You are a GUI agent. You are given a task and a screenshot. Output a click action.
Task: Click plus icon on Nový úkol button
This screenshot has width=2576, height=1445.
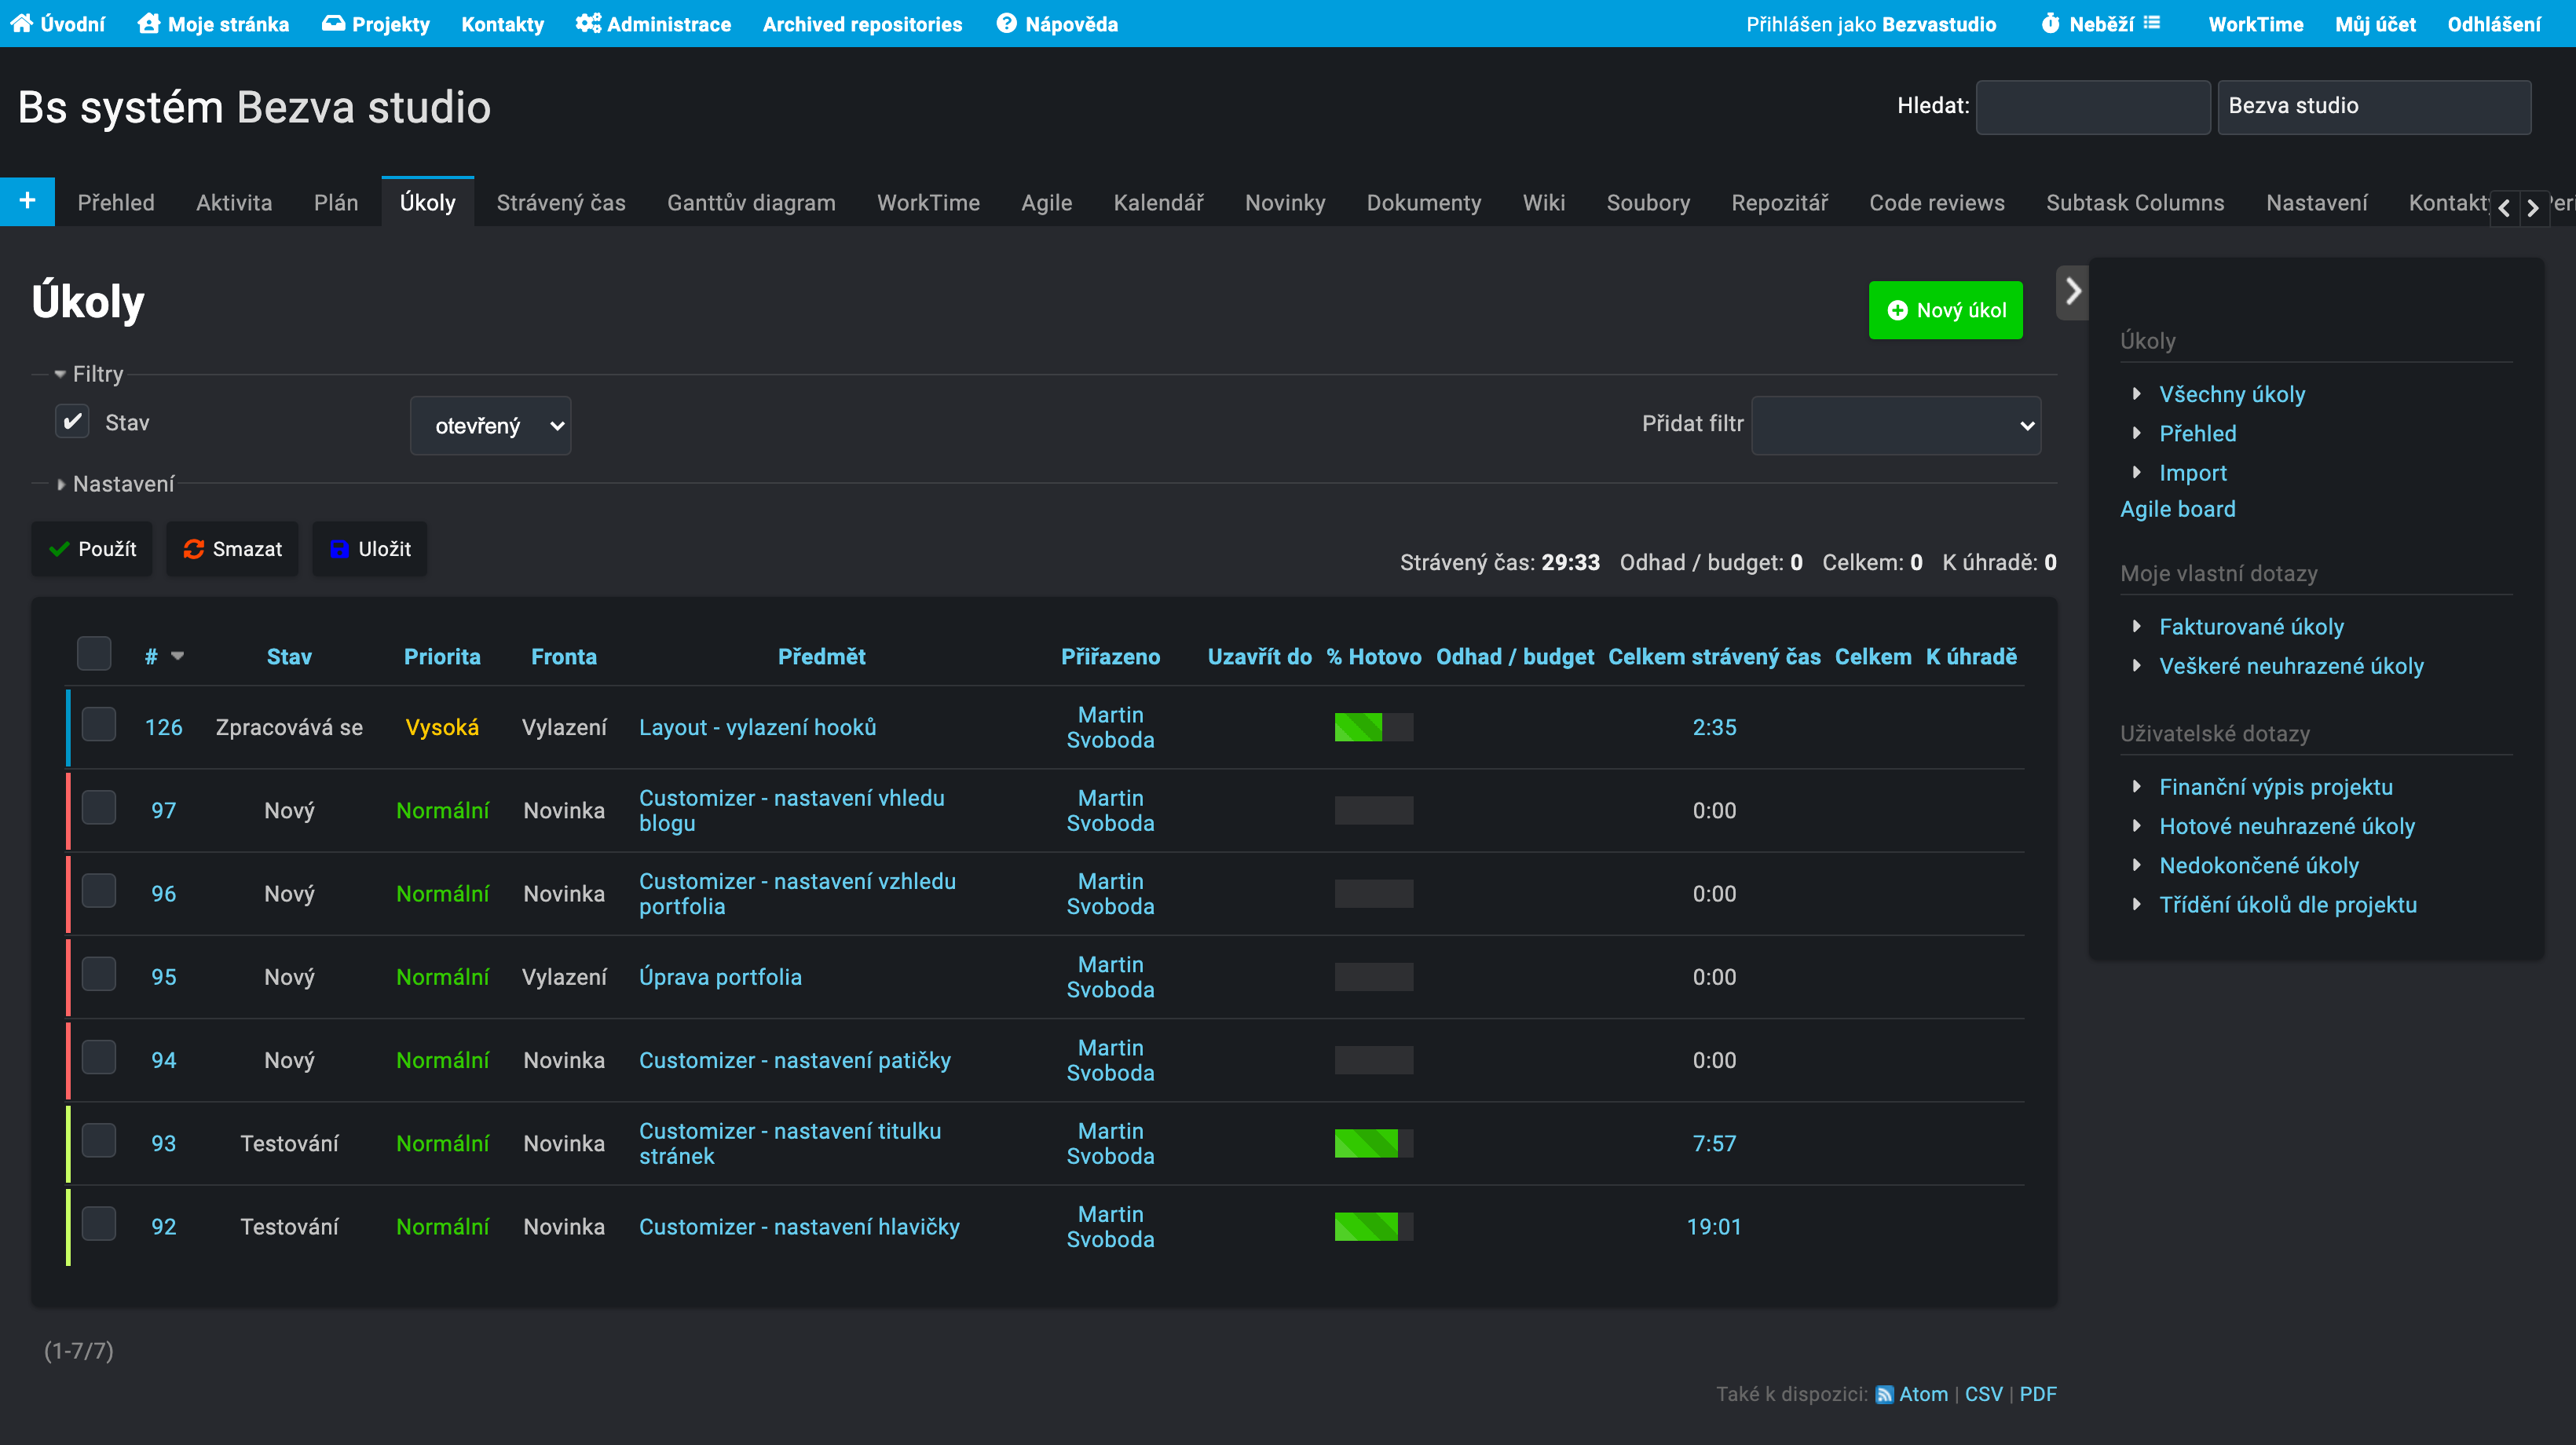click(x=1897, y=310)
